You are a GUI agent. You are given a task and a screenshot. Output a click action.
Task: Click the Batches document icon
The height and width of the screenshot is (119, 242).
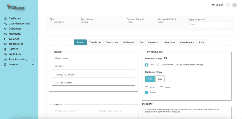coord(5,49)
